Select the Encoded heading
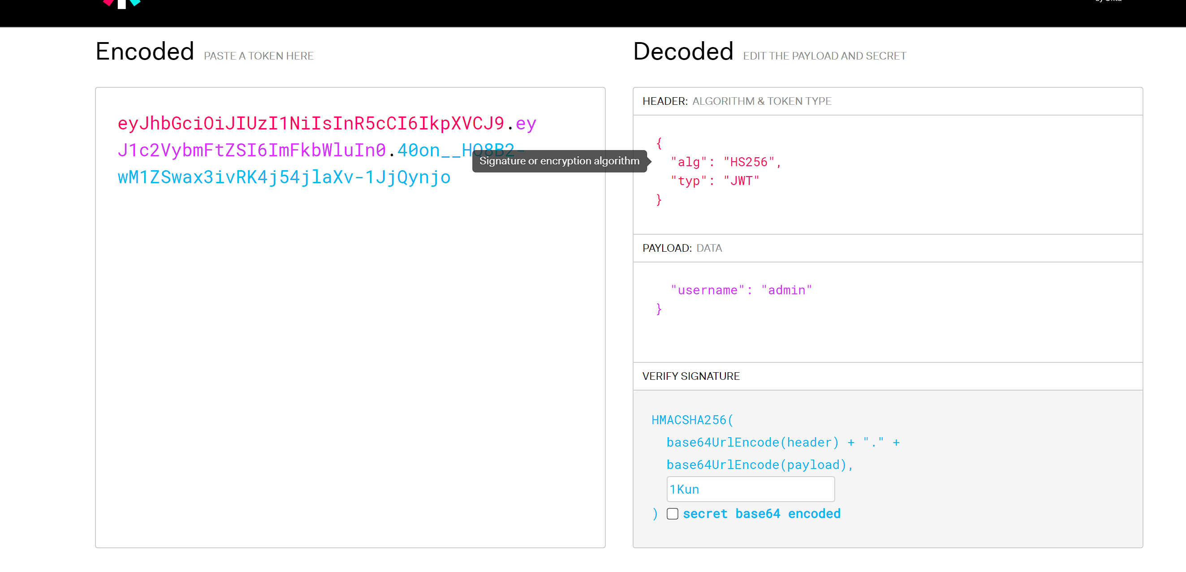The image size is (1186, 572). tap(145, 51)
